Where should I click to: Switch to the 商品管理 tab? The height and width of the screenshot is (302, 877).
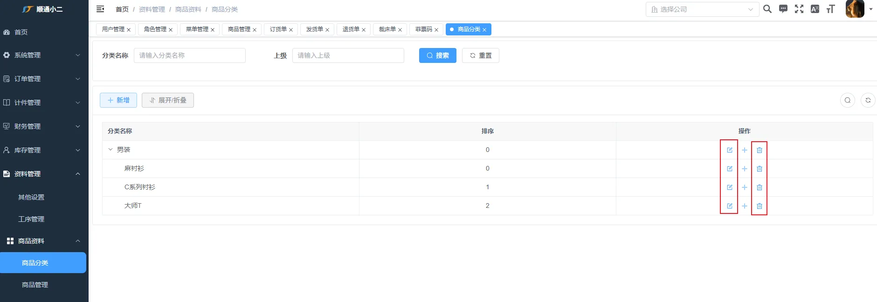(x=239, y=29)
